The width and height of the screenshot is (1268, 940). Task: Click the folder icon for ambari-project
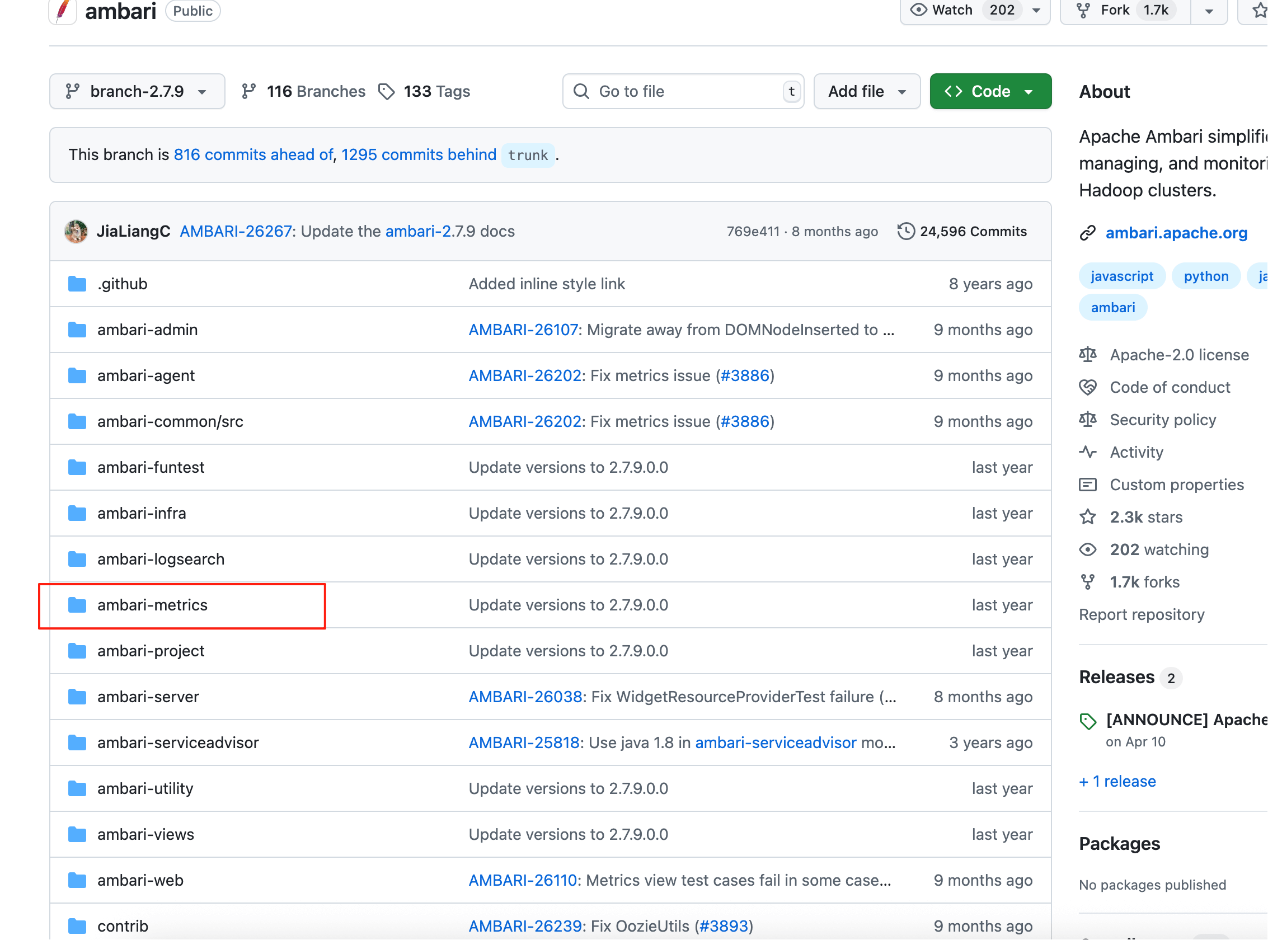77,651
